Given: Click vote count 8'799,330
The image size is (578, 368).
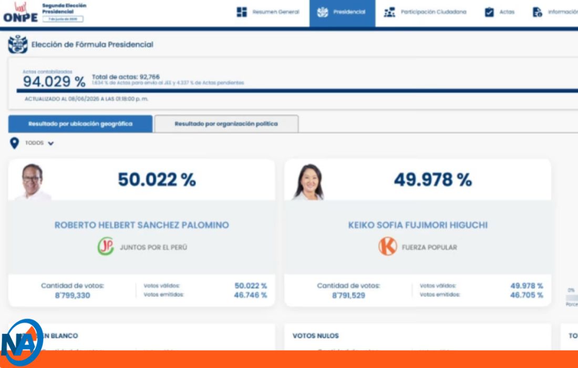Looking at the screenshot, I should point(73,295).
